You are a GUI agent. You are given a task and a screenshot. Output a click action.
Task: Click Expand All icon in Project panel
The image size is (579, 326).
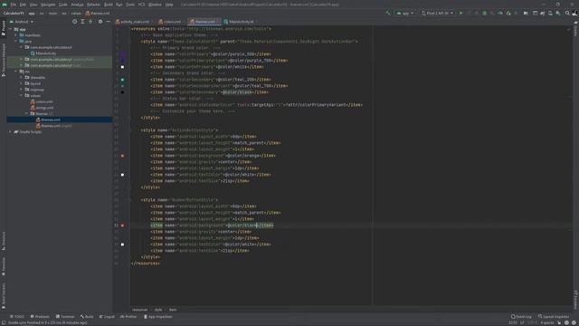point(82,22)
